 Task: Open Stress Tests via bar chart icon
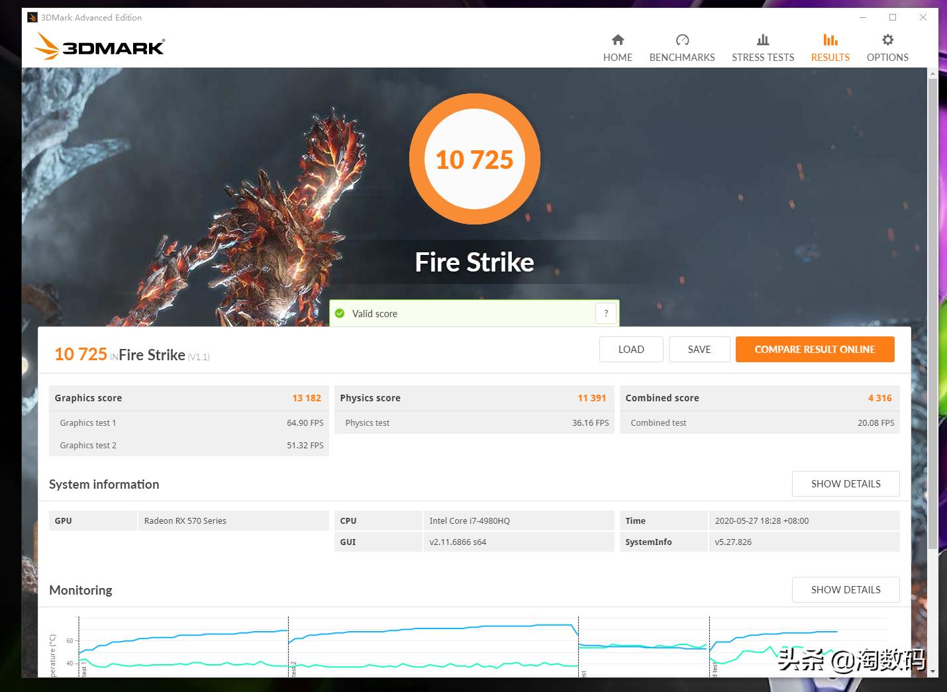click(x=762, y=40)
